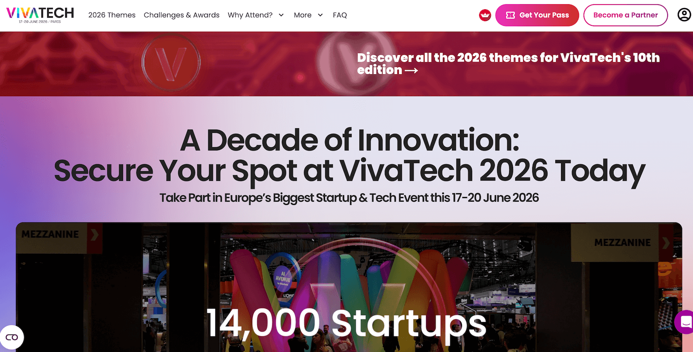693x352 pixels.
Task: Open the user account profile icon
Action: (684, 15)
